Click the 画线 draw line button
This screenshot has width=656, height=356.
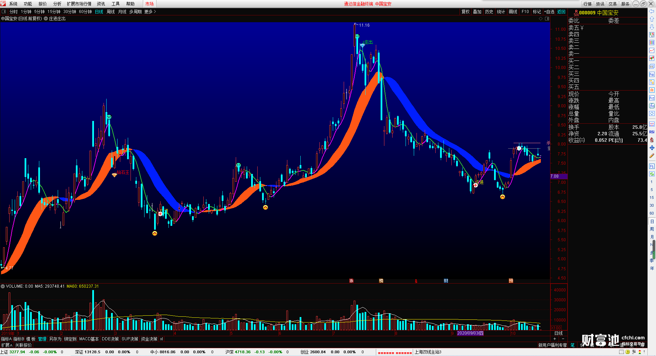point(513,12)
